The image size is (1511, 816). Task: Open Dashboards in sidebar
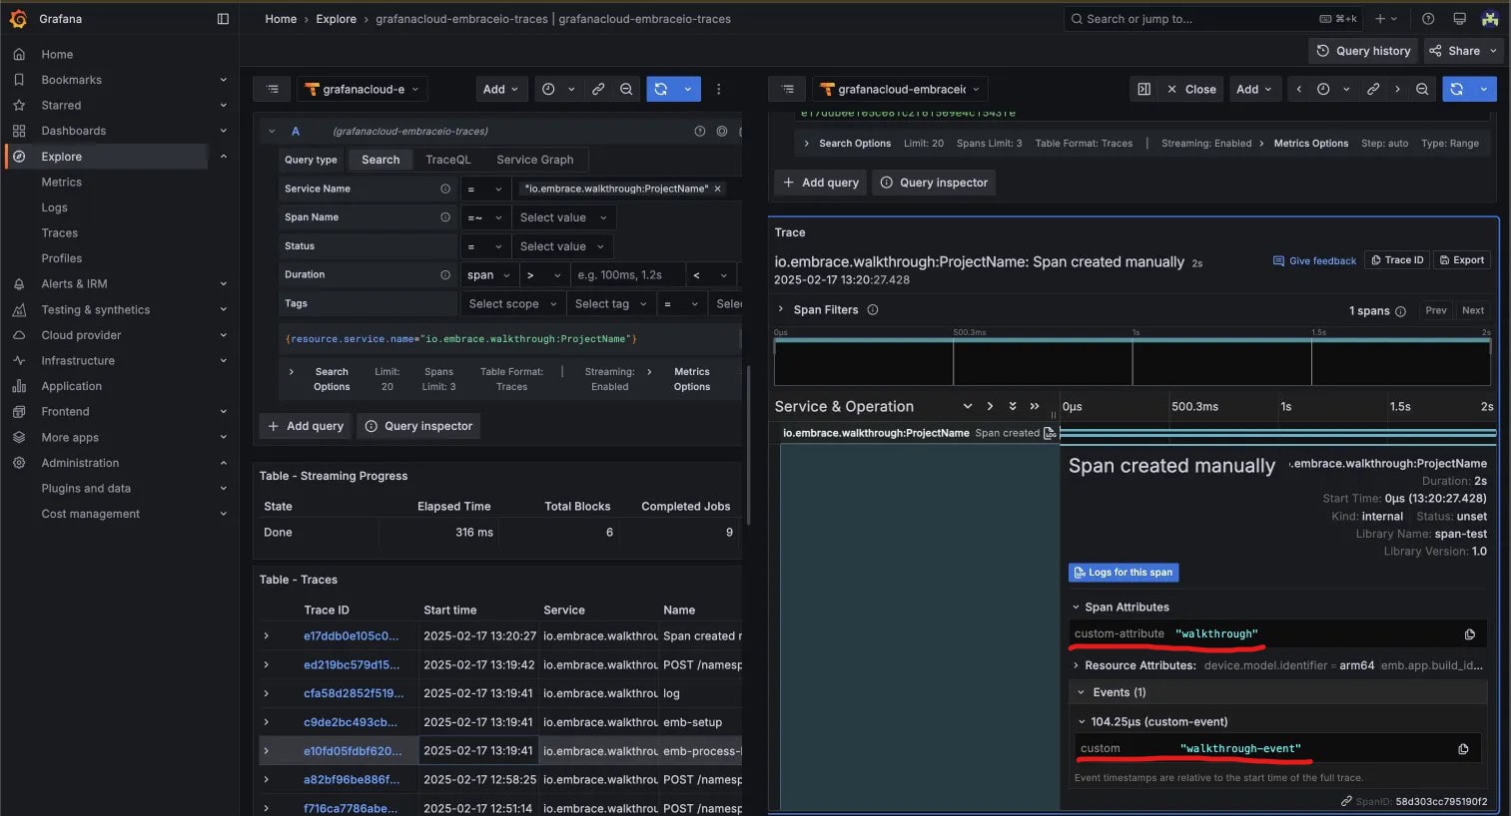[x=73, y=131]
